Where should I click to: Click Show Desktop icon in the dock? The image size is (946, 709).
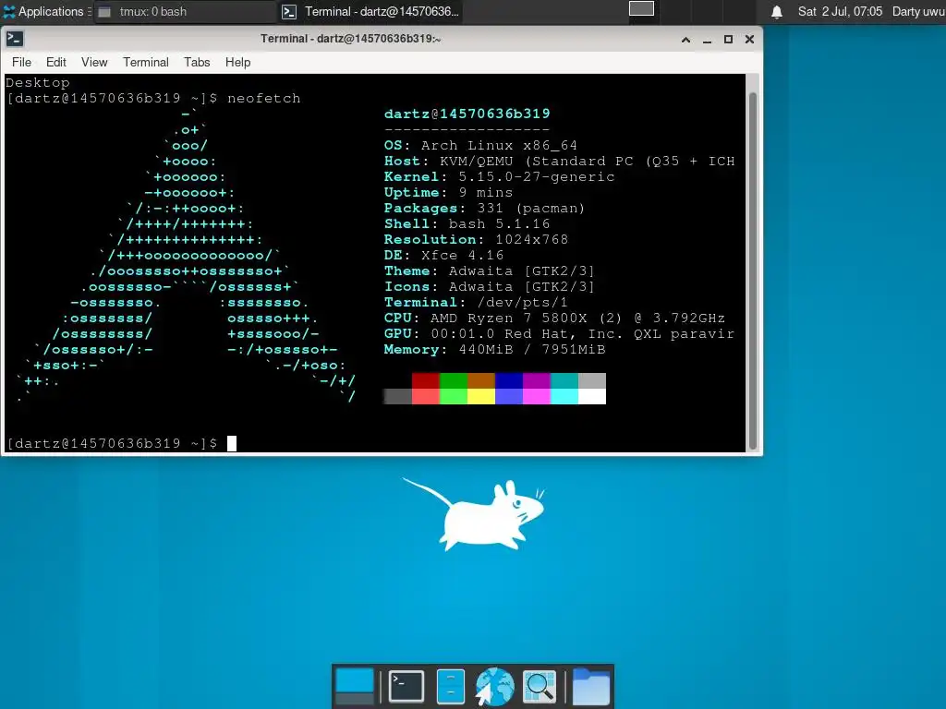click(x=354, y=686)
